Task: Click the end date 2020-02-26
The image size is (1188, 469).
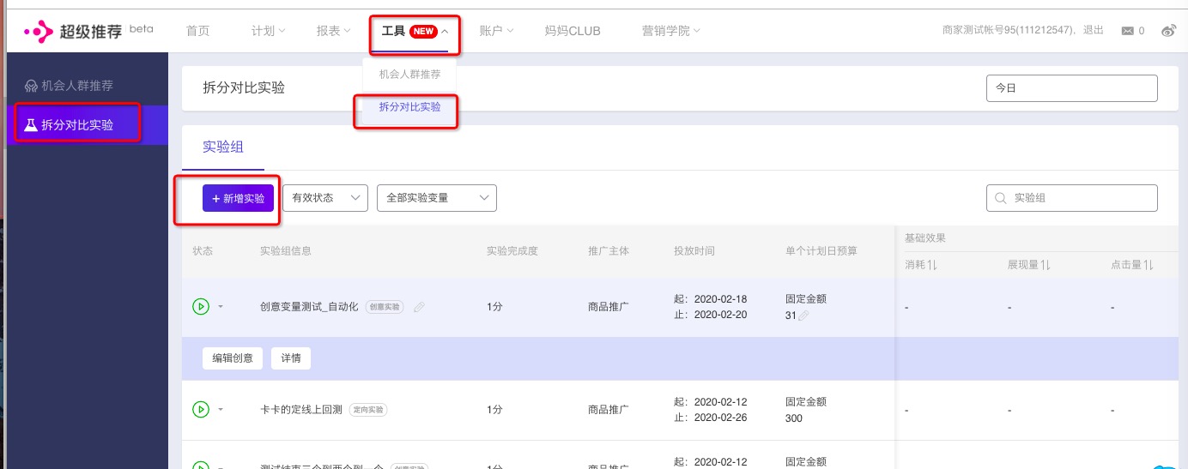Action: coord(720,418)
